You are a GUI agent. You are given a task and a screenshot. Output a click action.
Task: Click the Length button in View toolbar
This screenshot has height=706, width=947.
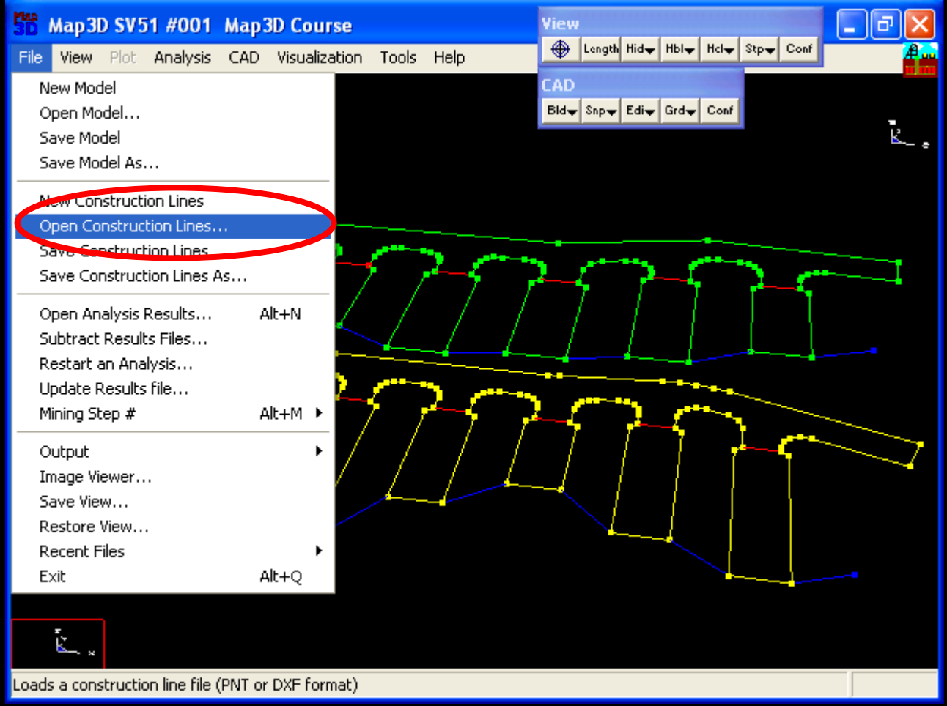[x=600, y=49]
